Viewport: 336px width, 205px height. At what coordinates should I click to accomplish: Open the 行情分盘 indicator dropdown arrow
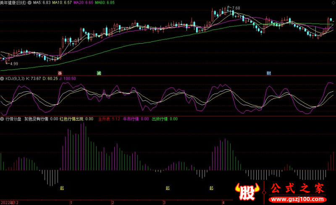(x=2, y=119)
